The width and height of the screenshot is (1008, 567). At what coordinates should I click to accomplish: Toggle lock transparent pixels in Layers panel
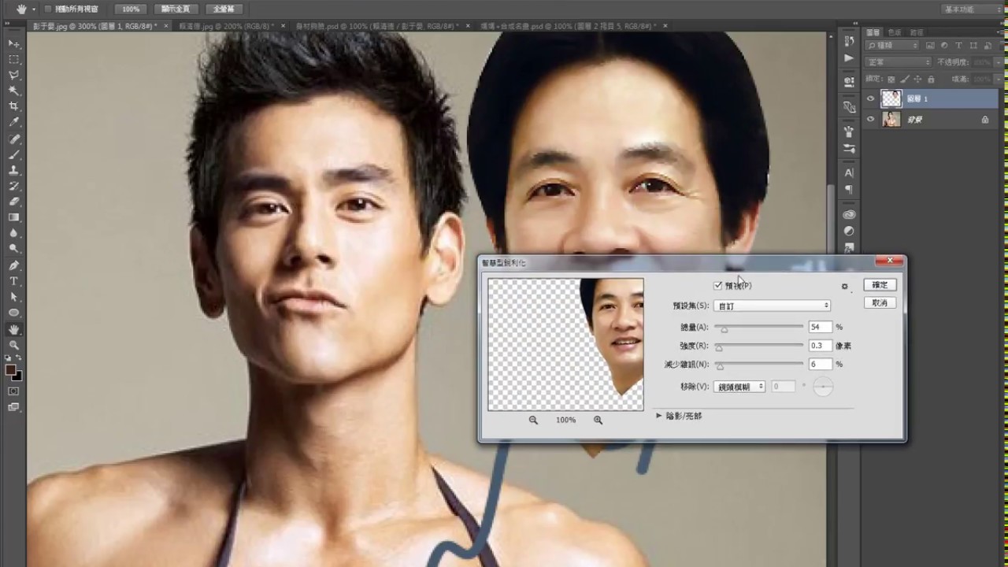point(891,80)
